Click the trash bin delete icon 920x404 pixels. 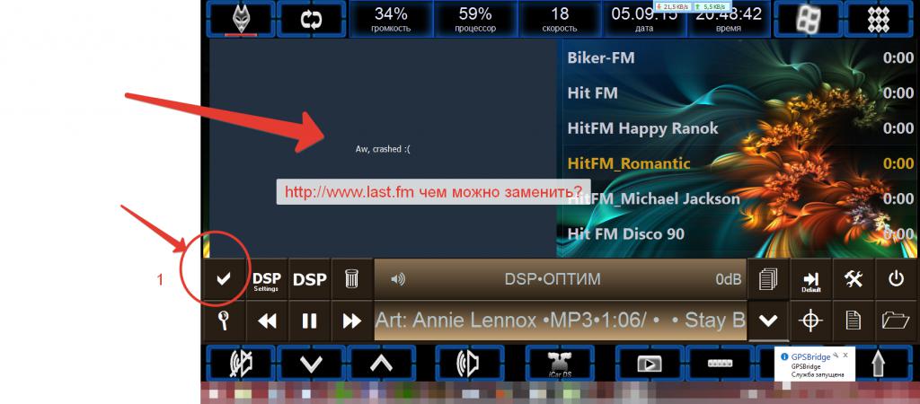pyautogui.click(x=351, y=279)
